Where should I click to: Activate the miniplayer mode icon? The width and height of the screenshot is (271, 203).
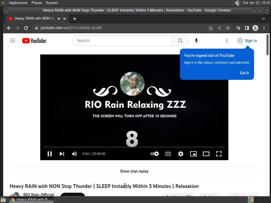click(x=193, y=154)
